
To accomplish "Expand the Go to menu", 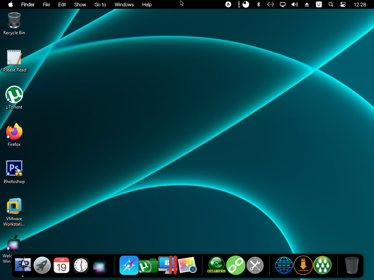I will coord(100,4).
